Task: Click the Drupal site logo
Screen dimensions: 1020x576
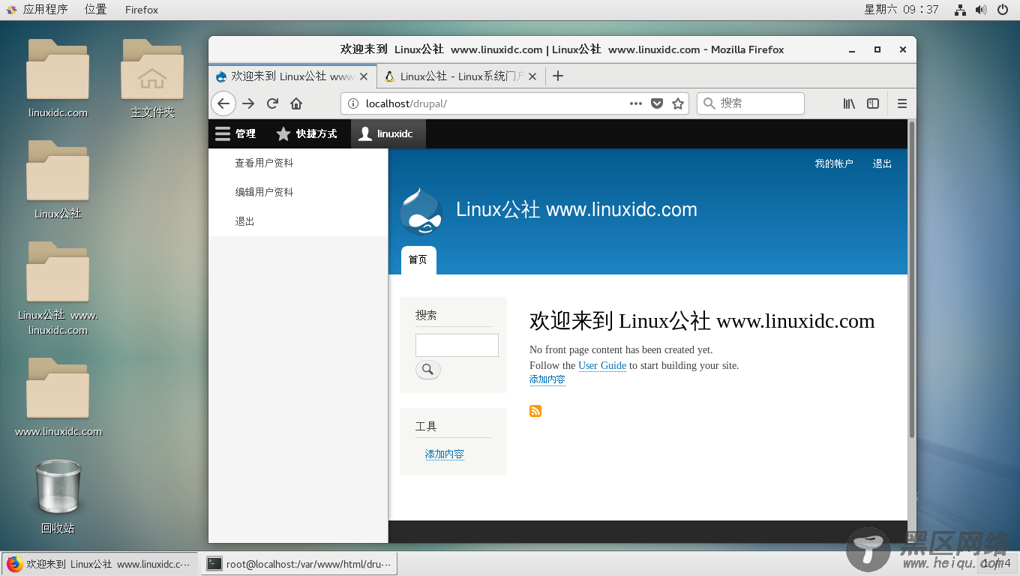Action: 421,211
